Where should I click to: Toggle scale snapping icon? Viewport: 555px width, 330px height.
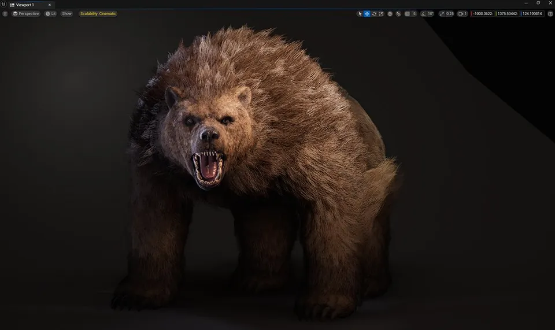click(x=442, y=14)
